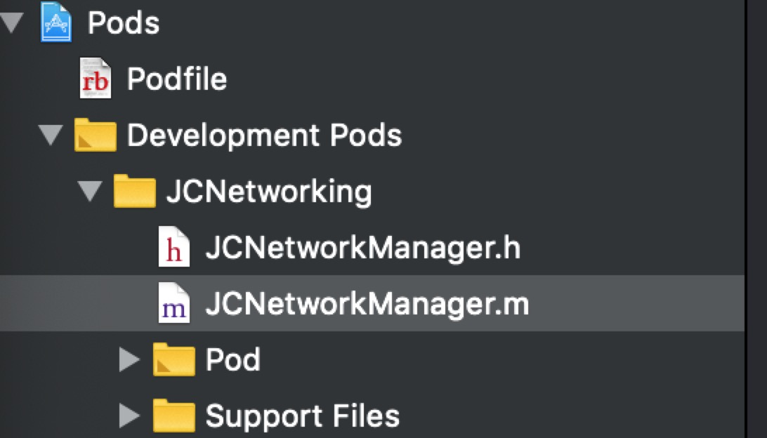Click the Ruby rb icon for Podfile

(96, 78)
